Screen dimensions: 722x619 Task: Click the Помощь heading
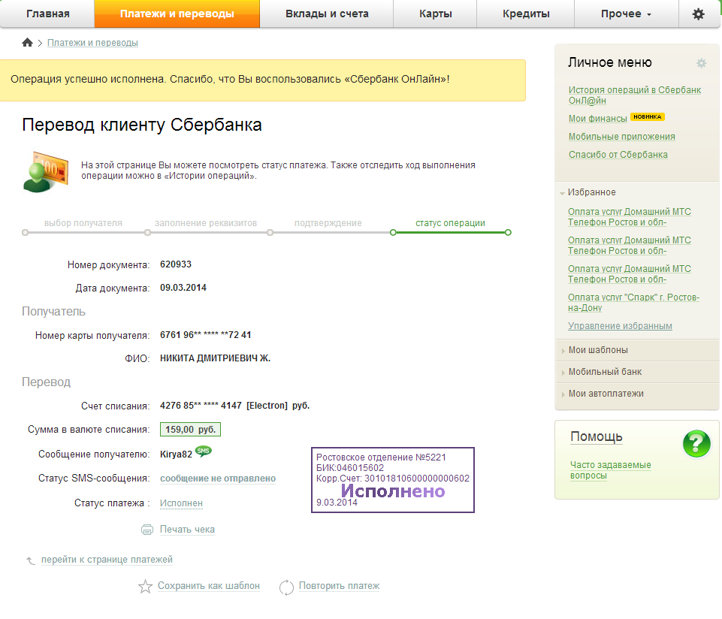click(597, 436)
